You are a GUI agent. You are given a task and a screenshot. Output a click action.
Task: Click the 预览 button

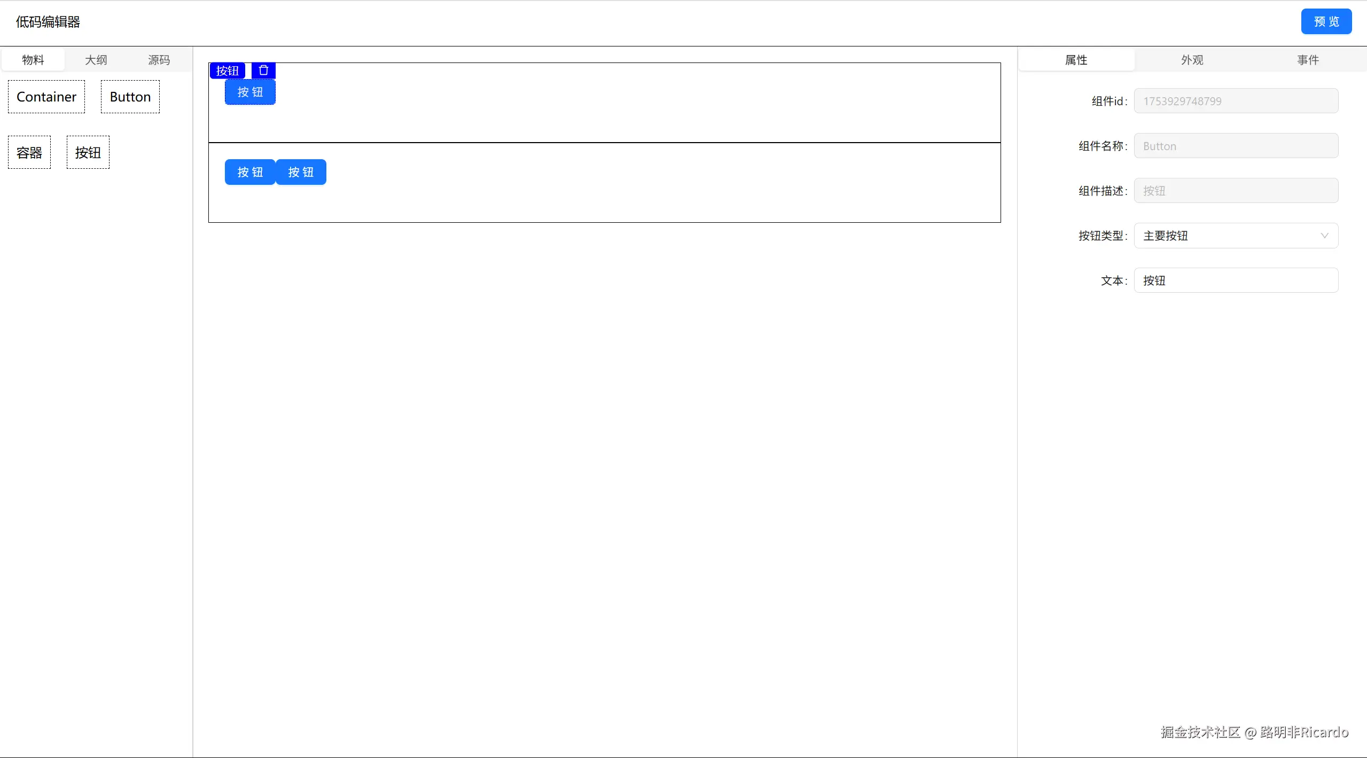tap(1326, 21)
